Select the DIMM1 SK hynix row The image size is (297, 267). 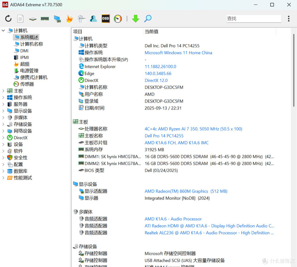click(x=173, y=157)
